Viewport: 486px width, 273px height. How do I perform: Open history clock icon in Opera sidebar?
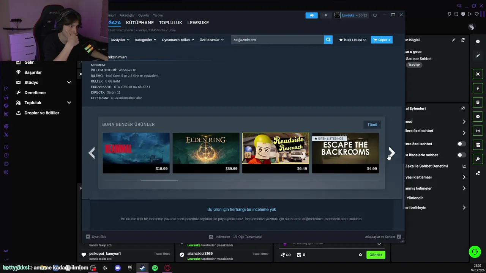[6, 155]
